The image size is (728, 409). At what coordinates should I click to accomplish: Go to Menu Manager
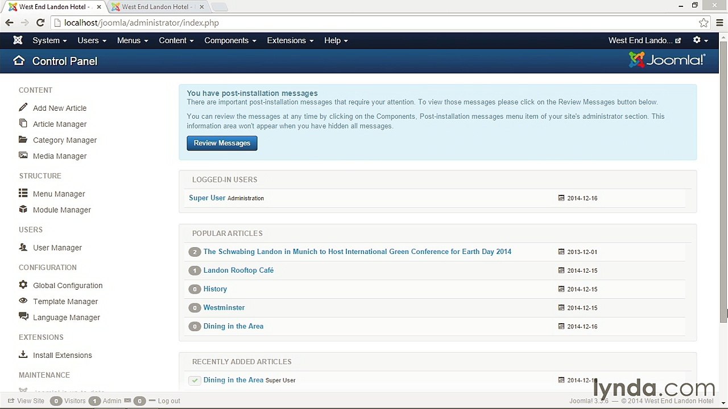coord(59,194)
